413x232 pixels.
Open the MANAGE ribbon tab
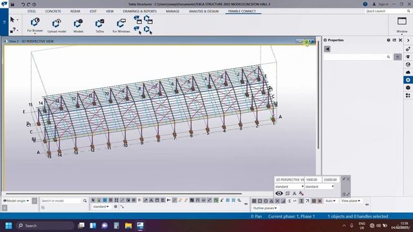tap(172, 12)
